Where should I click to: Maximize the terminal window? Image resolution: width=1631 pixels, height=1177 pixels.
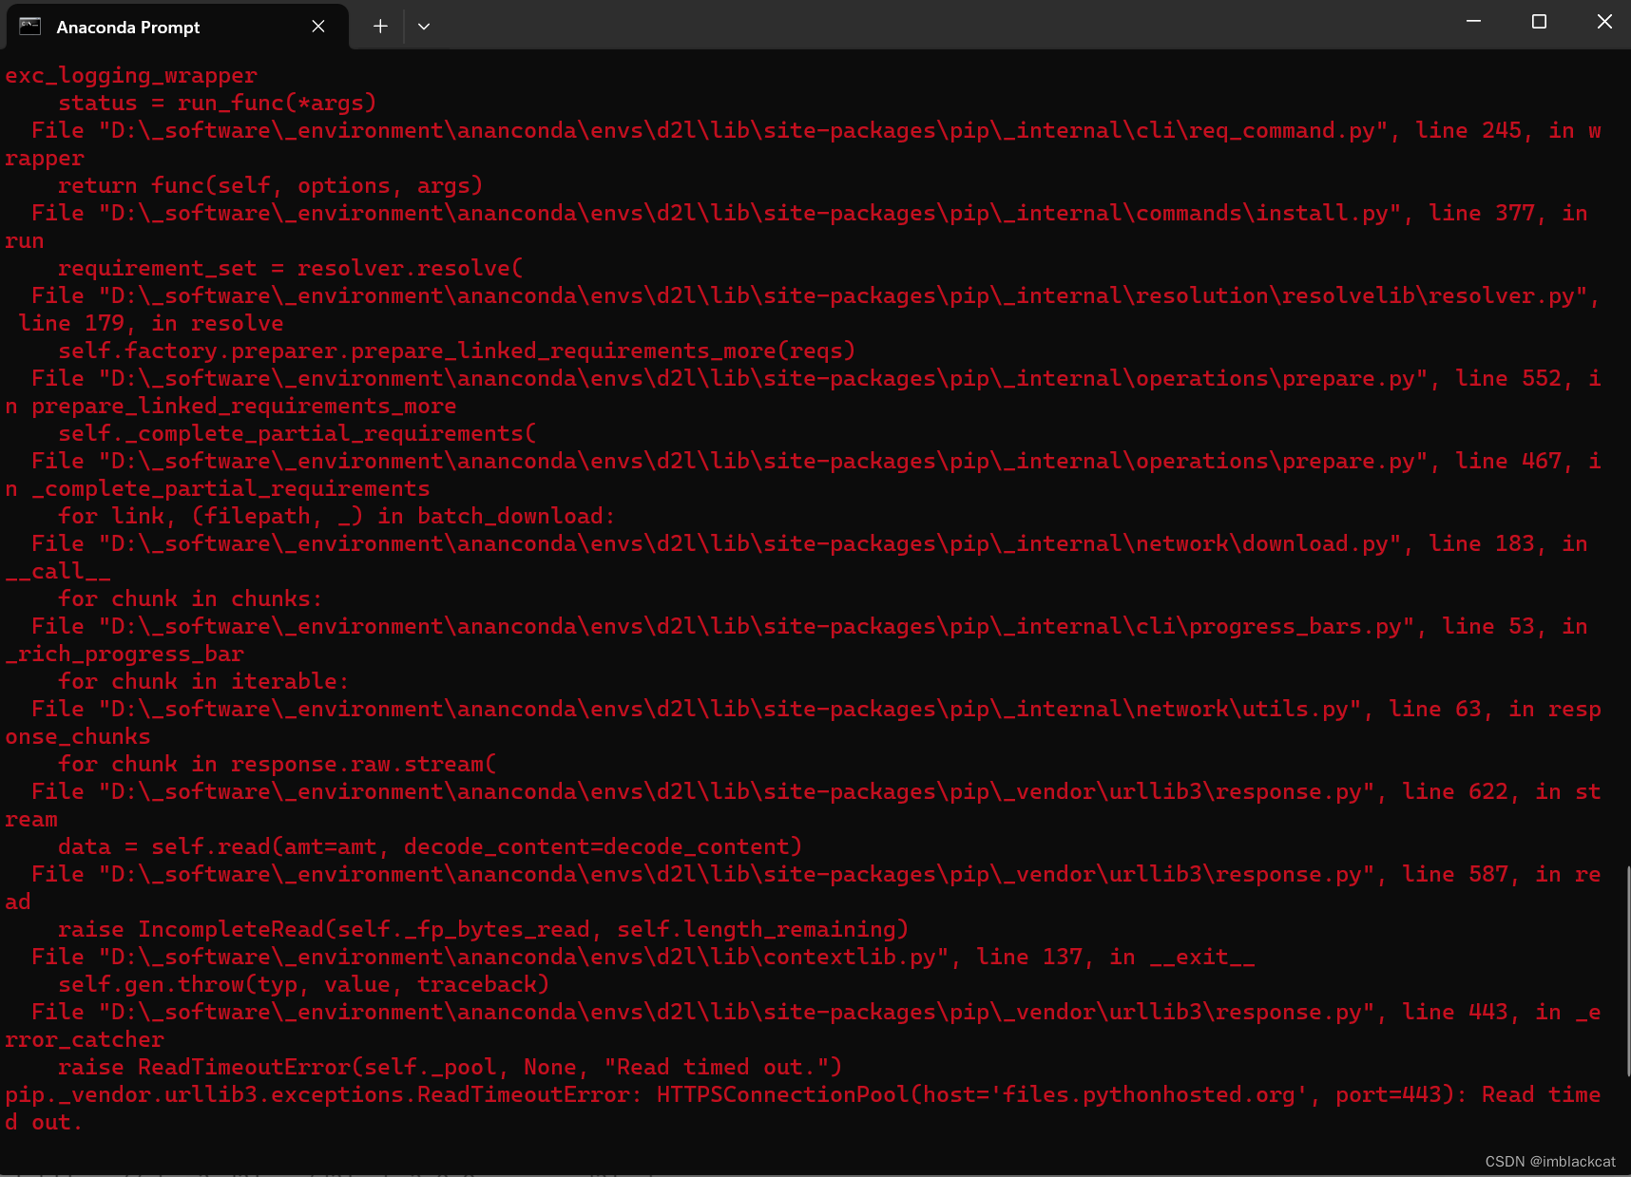pyautogui.click(x=1540, y=22)
